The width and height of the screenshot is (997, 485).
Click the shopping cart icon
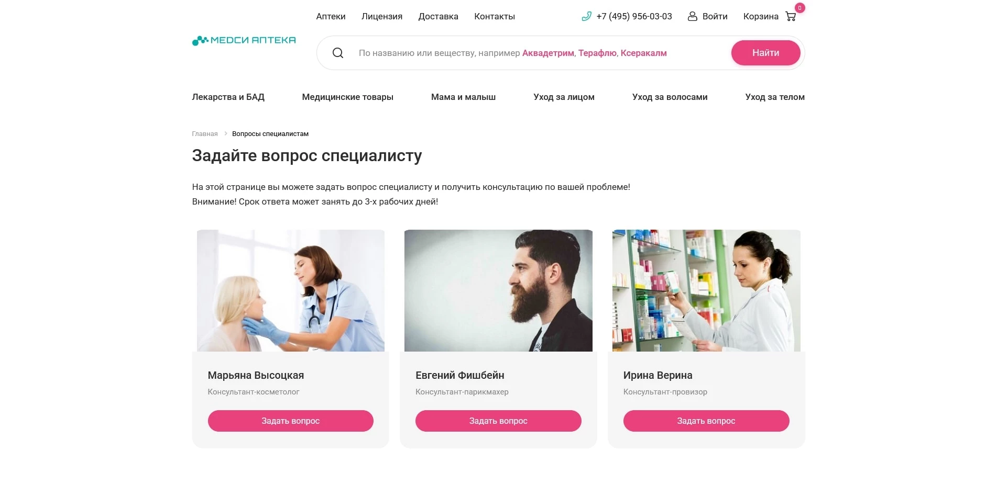(791, 17)
